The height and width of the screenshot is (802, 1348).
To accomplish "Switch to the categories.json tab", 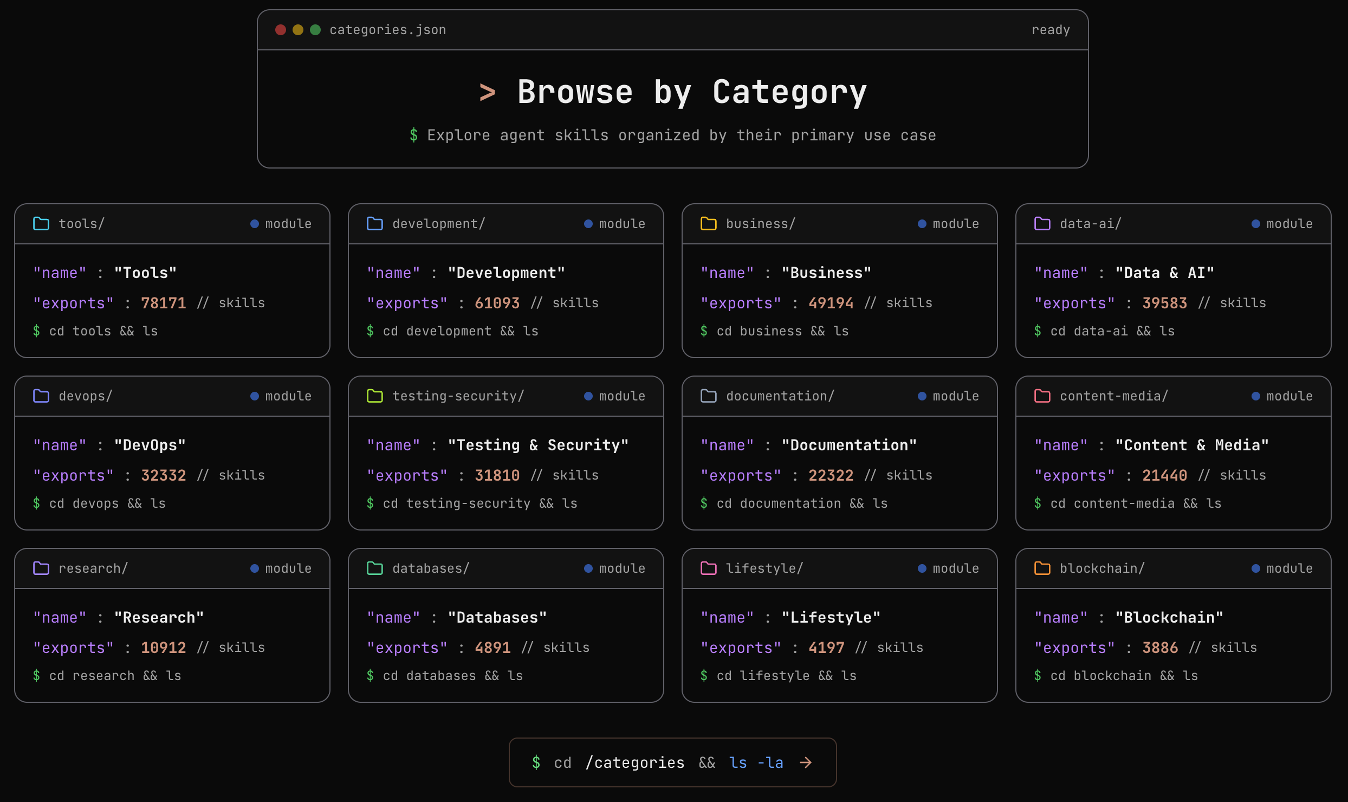I will pos(387,30).
